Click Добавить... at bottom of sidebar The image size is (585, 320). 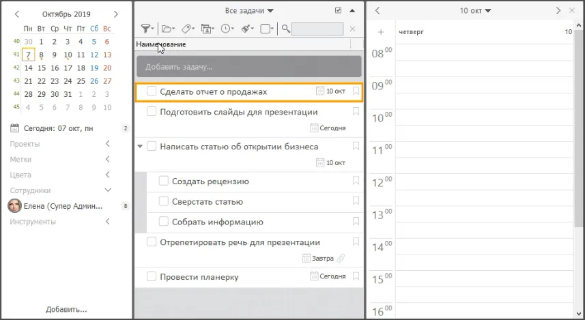66,309
